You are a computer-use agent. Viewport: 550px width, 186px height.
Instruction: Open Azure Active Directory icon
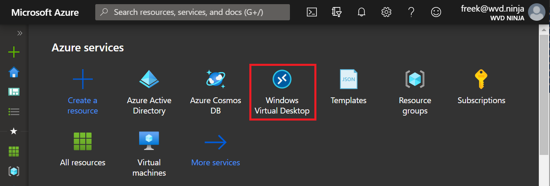(x=149, y=79)
